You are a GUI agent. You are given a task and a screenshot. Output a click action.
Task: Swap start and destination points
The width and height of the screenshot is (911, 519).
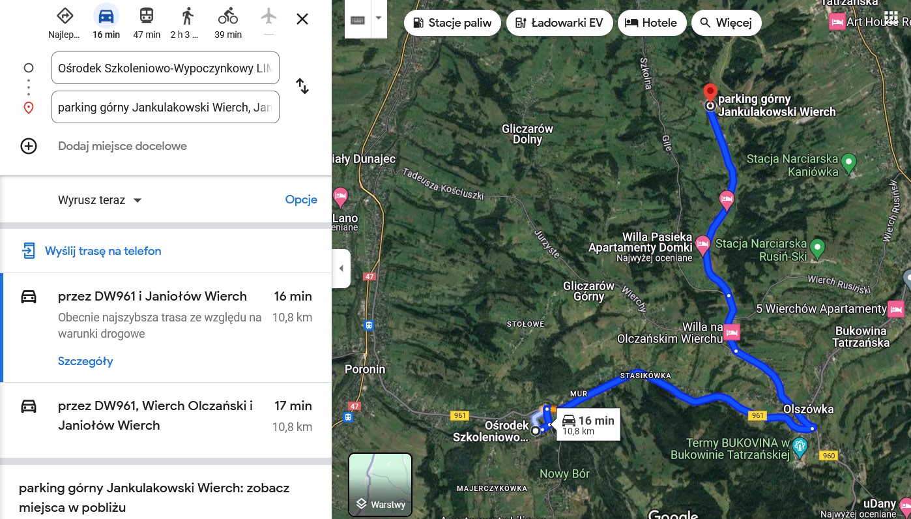(302, 86)
